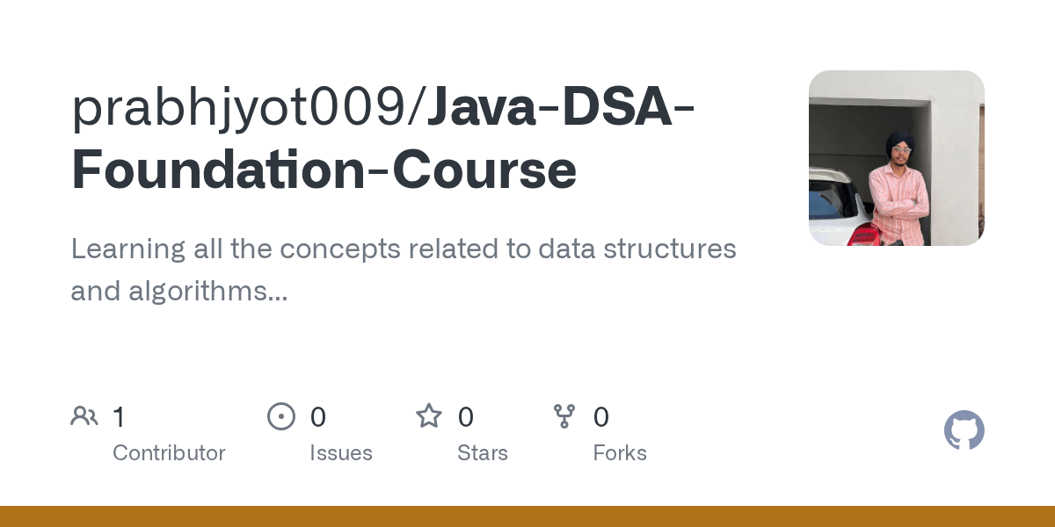Click the brown language color bar

527,516
